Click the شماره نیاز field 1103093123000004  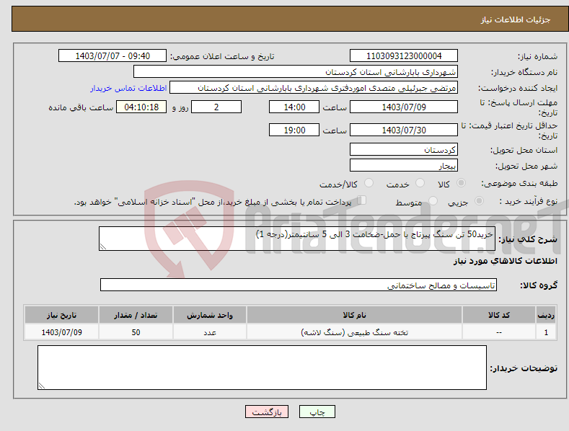click(x=404, y=56)
